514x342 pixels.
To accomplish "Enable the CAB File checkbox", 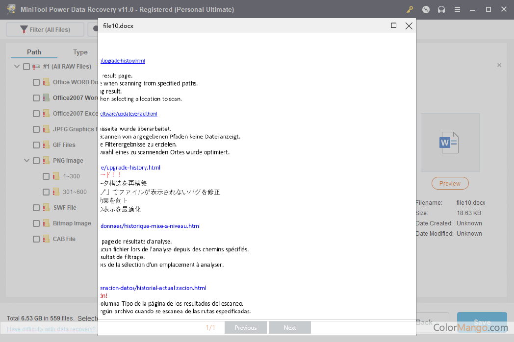I will [x=36, y=239].
